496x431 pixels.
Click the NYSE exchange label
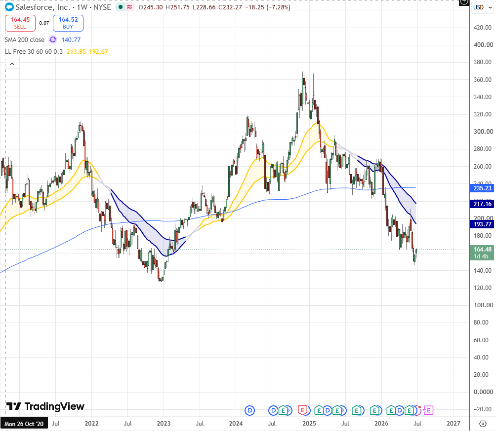[102, 7]
